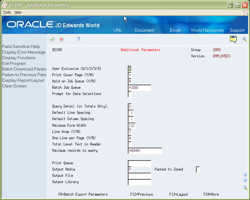The height and width of the screenshot is (200, 250).
Task: Click the JD Edwards icon on menu bar right
Action: point(246,13)
